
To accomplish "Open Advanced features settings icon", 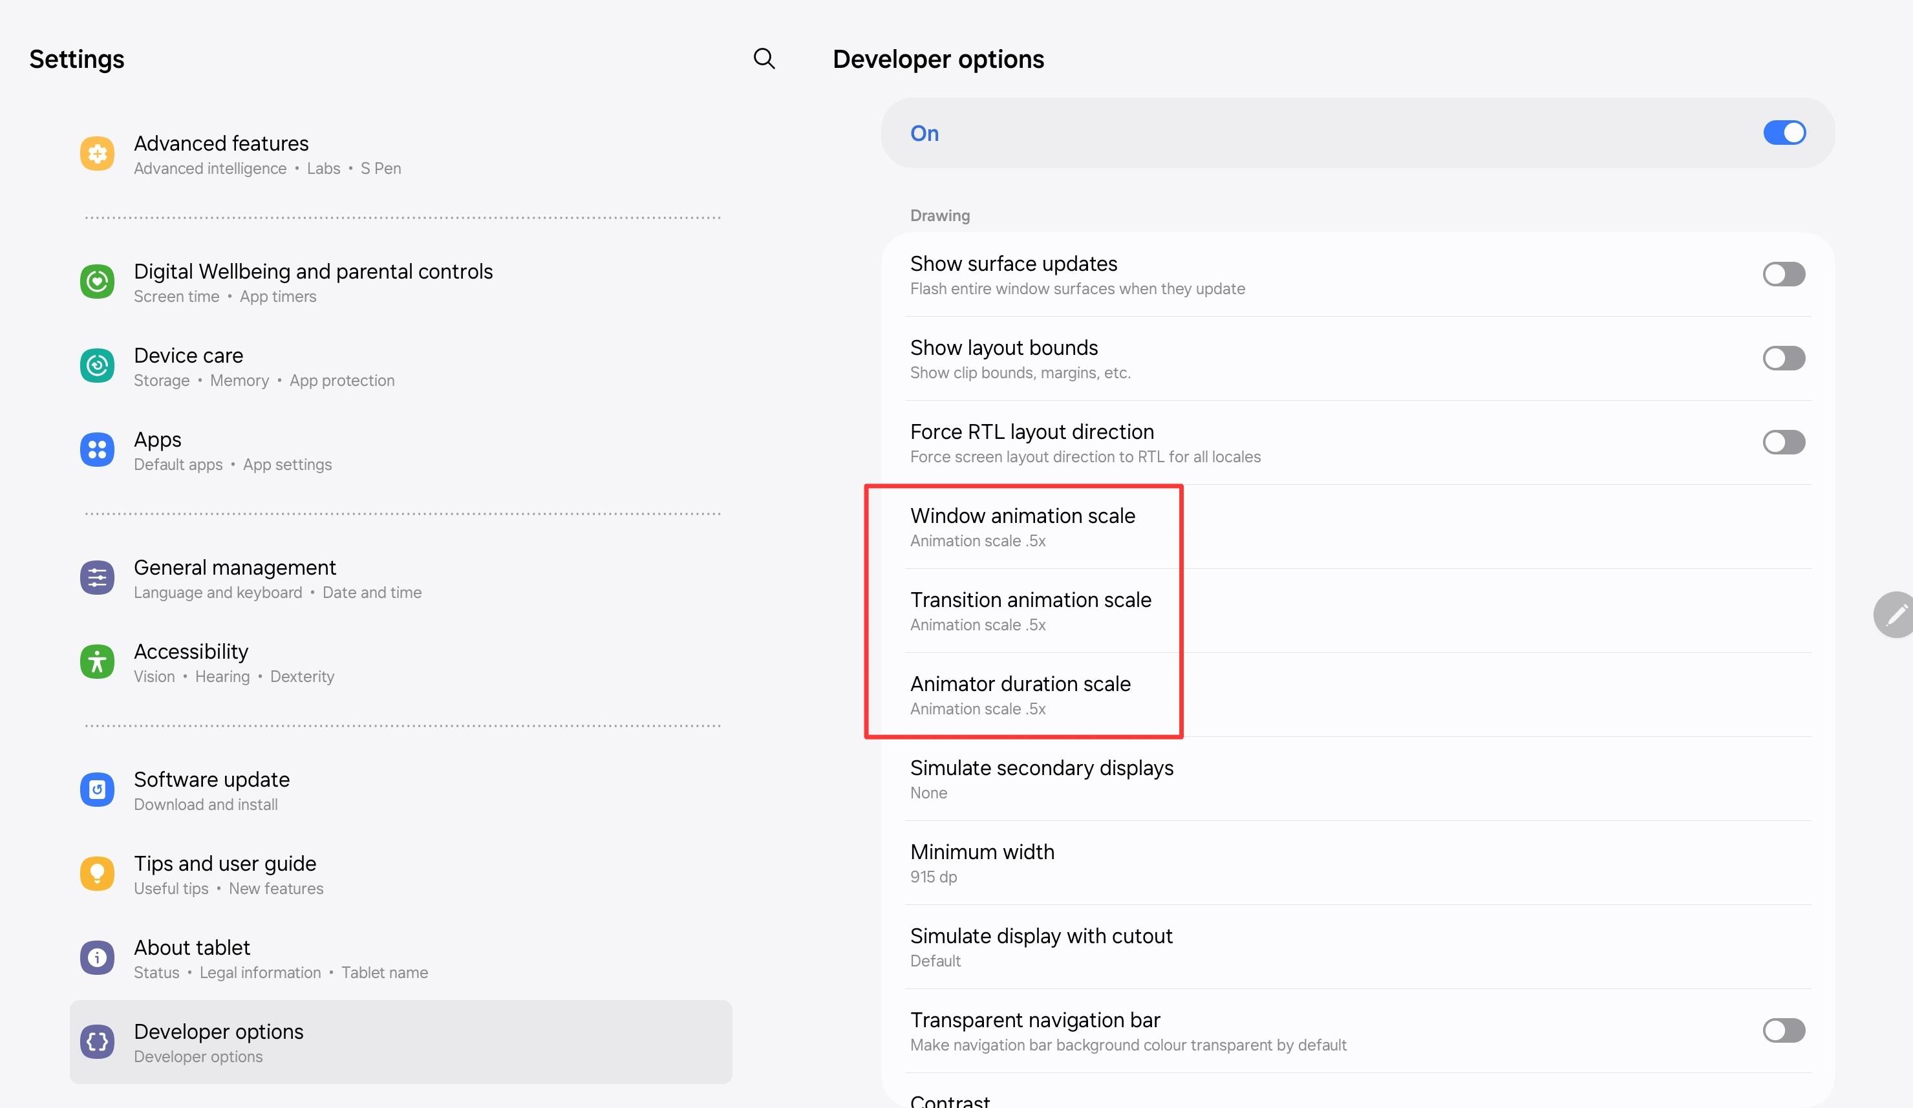I will pos(97,153).
